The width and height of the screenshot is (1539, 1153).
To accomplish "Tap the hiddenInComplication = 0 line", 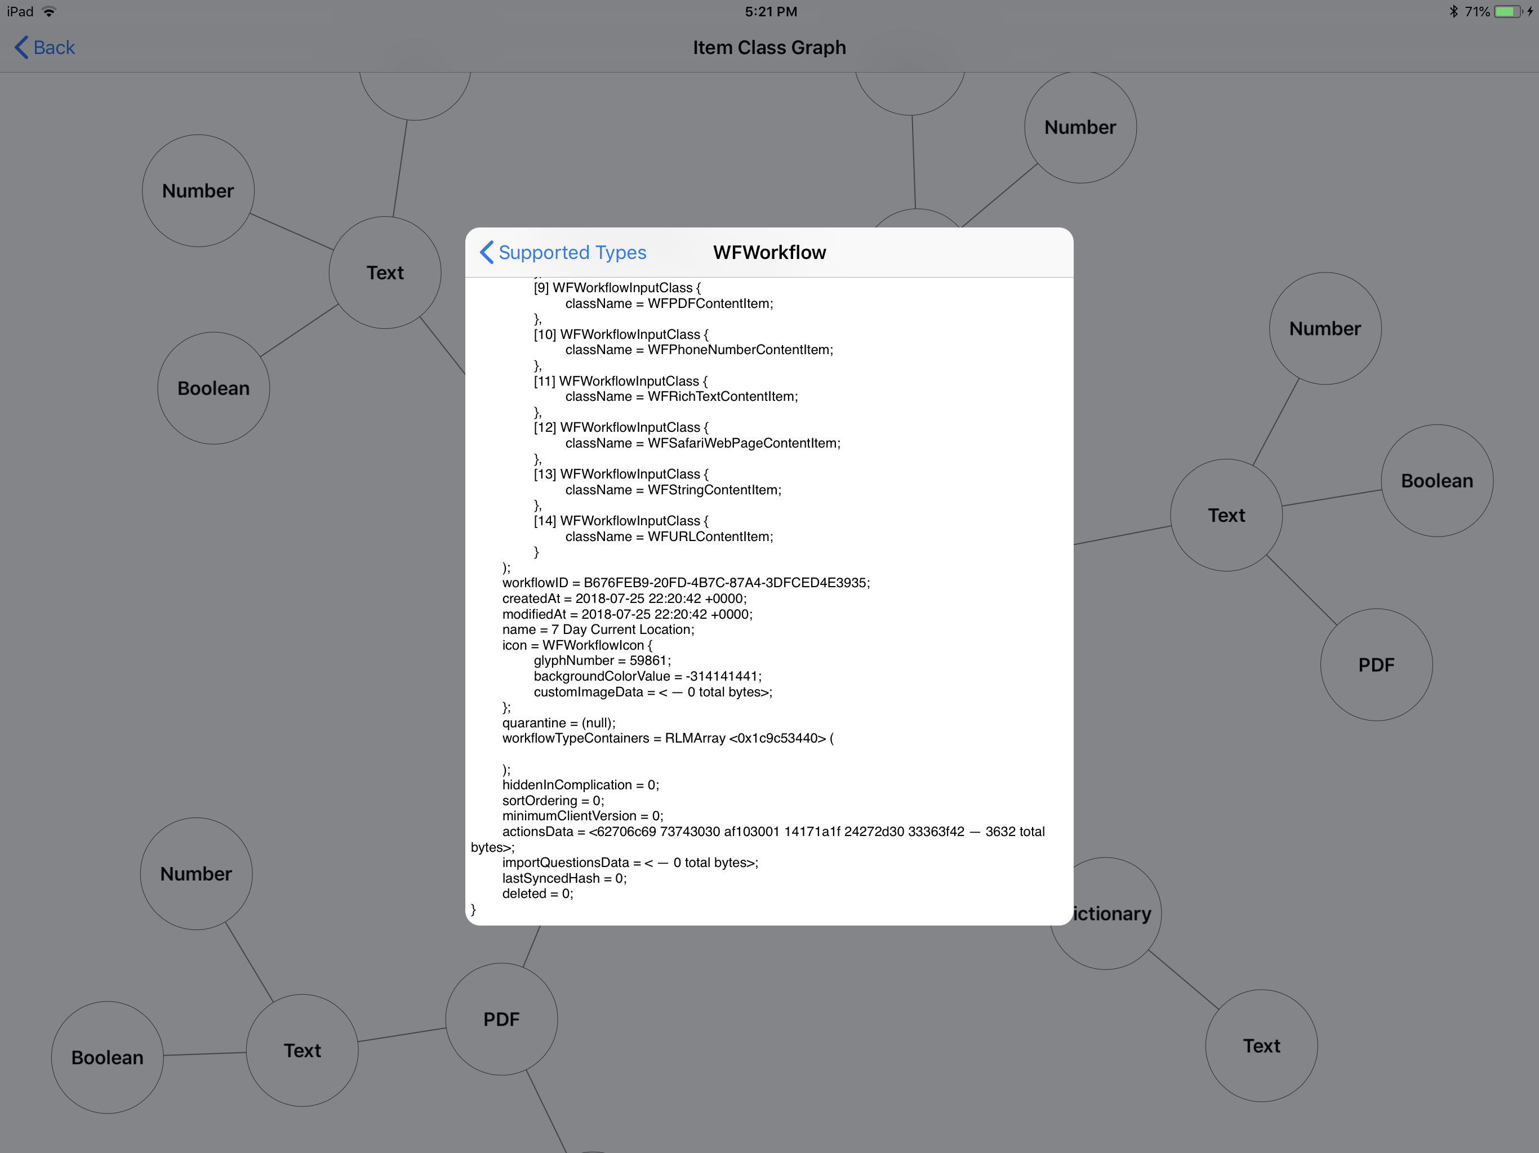I will (x=581, y=784).
